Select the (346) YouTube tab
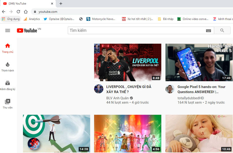The width and height of the screenshot is (233, 153). point(28,3)
